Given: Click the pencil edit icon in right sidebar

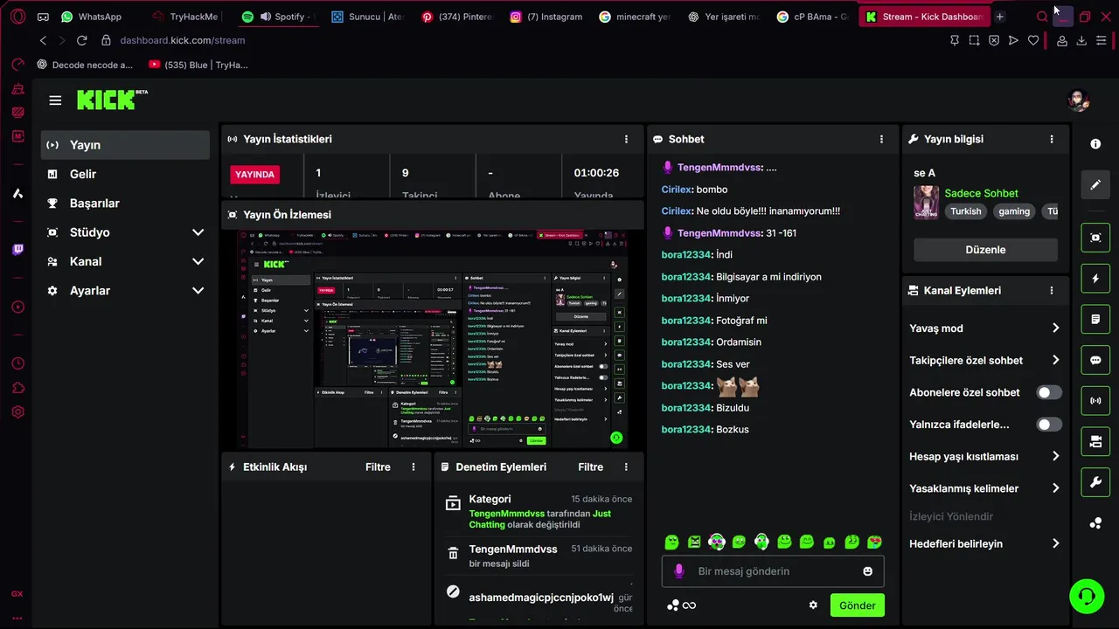Looking at the screenshot, I should pos(1095,185).
